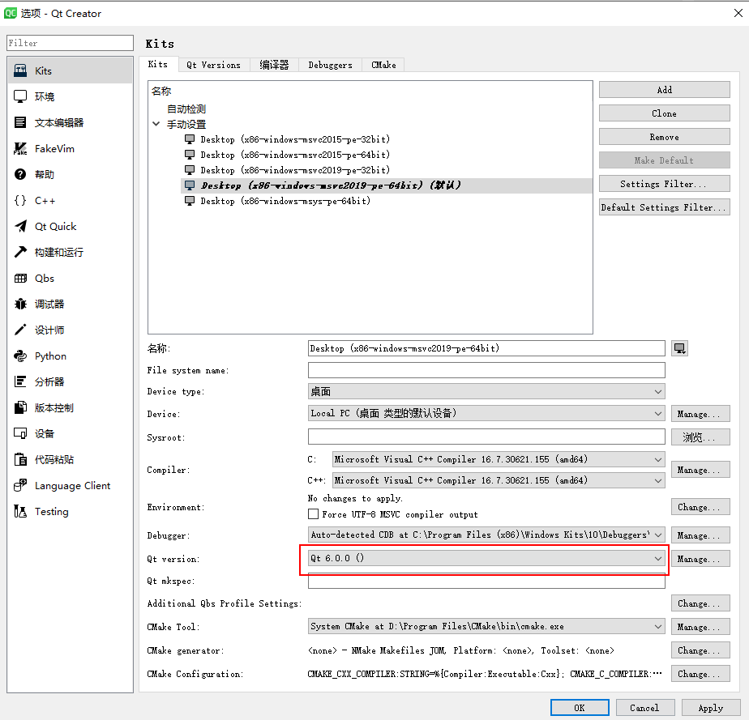Viewport: 749px width, 720px height.
Task: Open the Device Local PC dropdown
Action: [486, 413]
